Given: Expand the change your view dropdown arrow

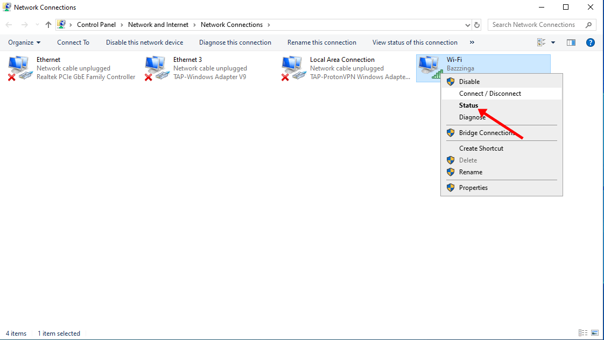Looking at the screenshot, I should point(553,42).
